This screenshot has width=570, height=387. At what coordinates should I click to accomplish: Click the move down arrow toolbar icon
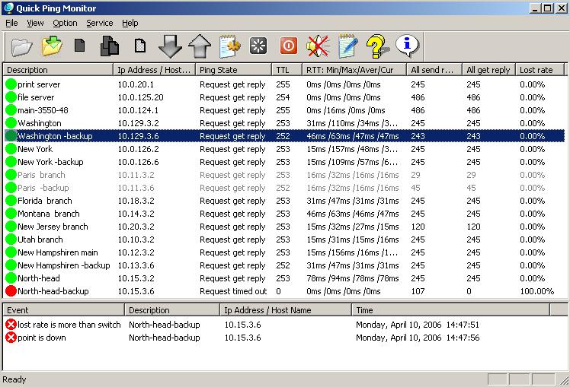(170, 46)
